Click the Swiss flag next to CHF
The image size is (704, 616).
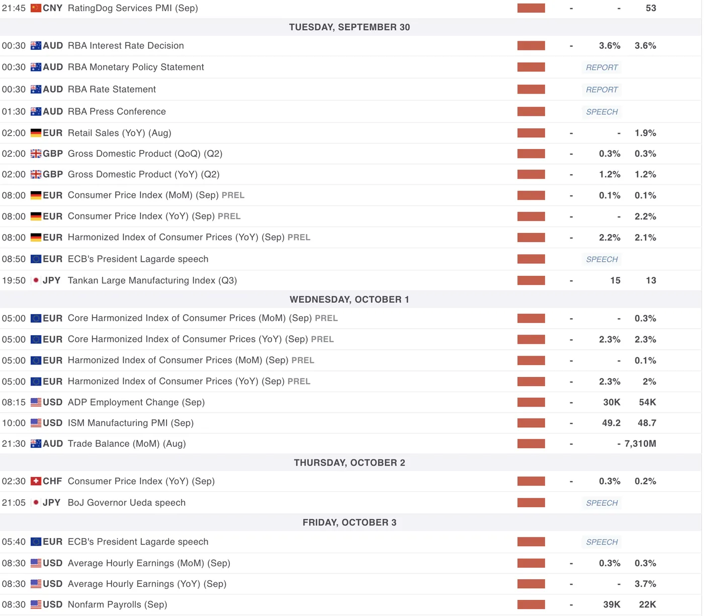click(36, 482)
